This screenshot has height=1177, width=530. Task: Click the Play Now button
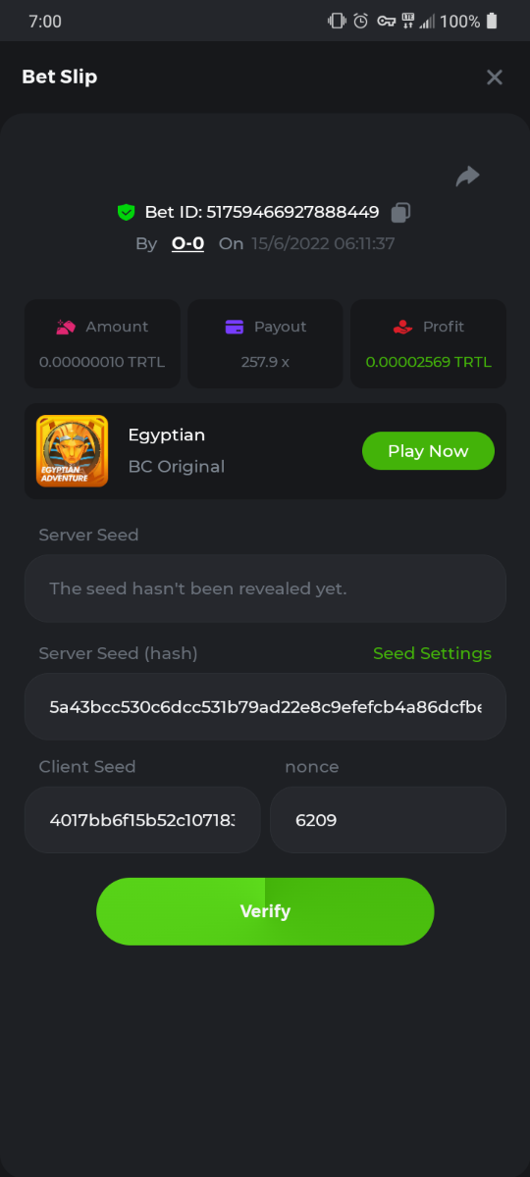428,451
